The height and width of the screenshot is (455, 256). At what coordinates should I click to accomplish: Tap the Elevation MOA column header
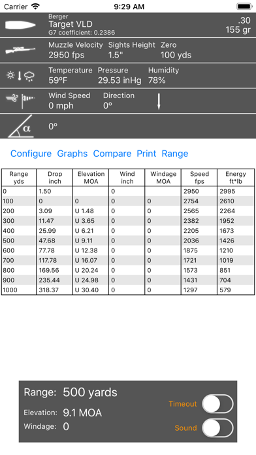pos(91,178)
